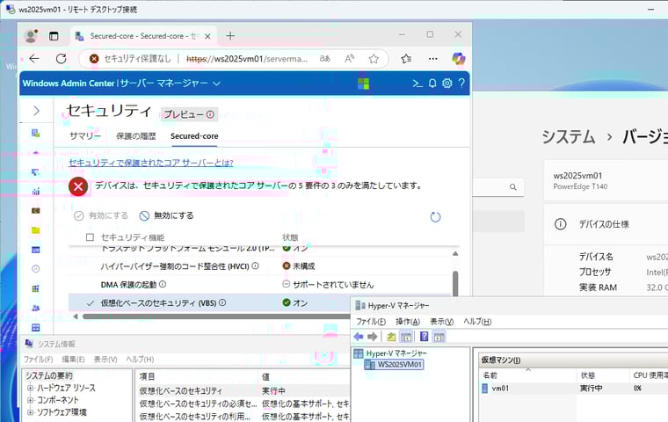Expand ハードウェア リソース in System Information tree

(30, 388)
